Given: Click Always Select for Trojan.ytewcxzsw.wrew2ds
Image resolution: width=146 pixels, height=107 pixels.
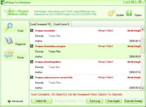Looking at the screenshot, I should pos(105,77).
